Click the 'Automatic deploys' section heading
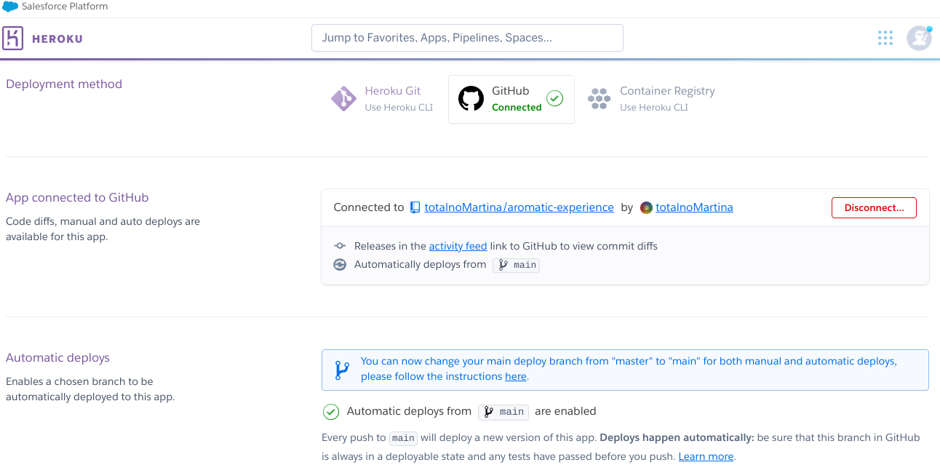The height and width of the screenshot is (473, 940). [x=57, y=357]
